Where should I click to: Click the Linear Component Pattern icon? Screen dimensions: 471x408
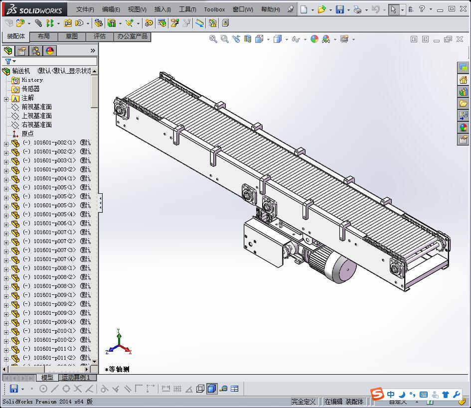(50, 23)
